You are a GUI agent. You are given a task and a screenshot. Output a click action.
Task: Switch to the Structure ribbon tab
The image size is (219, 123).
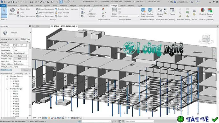click(x=23, y=6)
